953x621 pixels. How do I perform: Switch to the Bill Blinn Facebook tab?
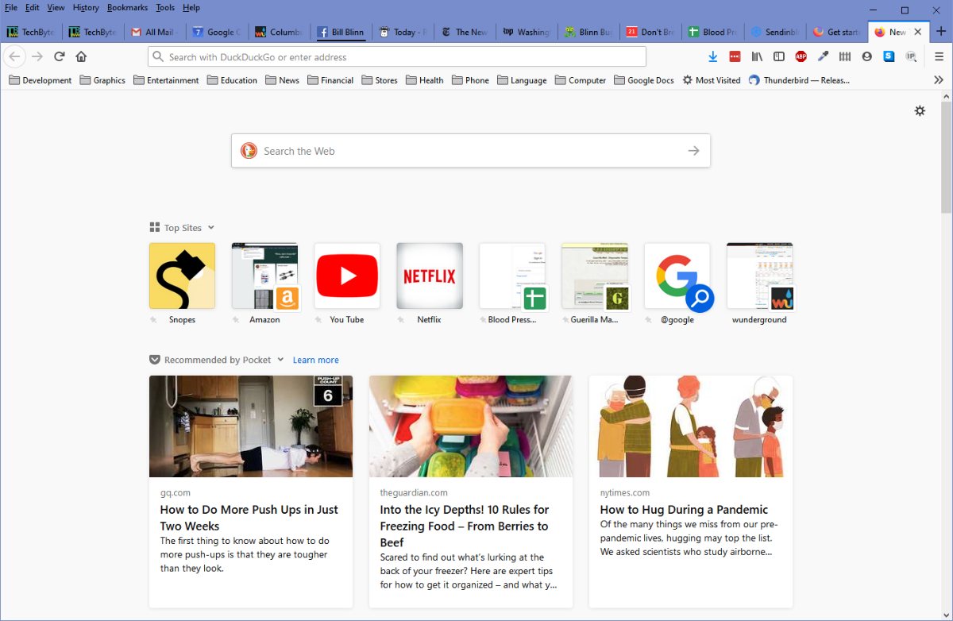(x=341, y=32)
